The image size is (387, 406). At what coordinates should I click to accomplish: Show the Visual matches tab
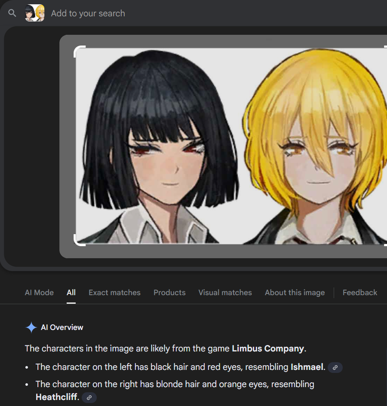[225, 293]
